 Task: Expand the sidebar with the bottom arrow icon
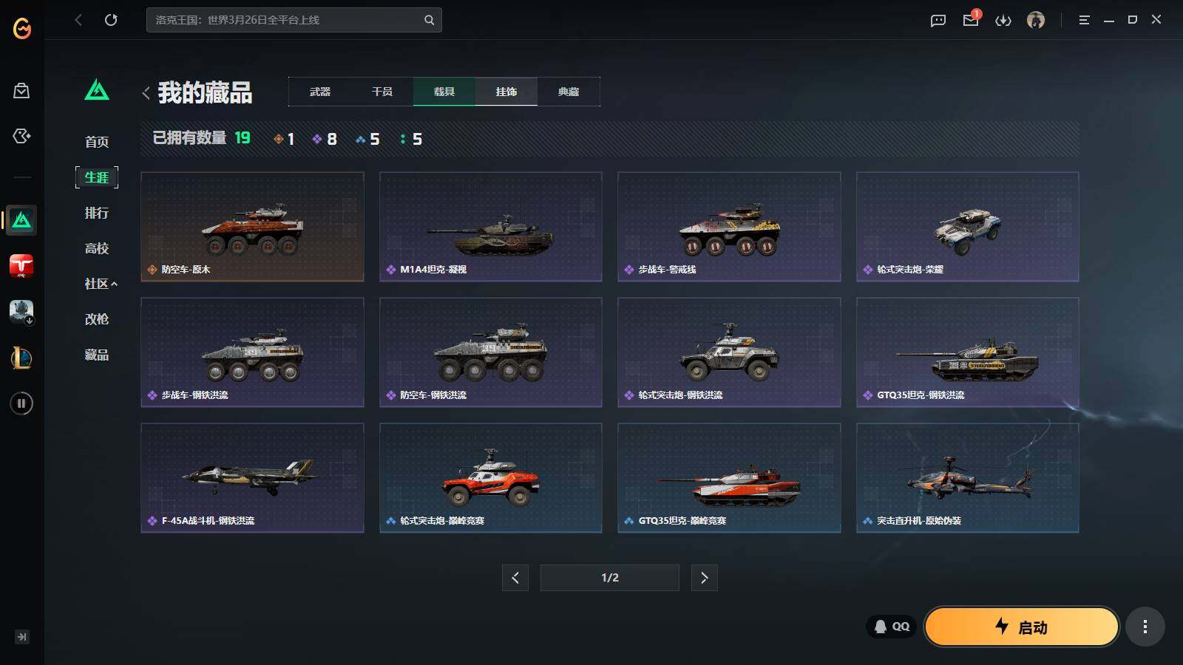(22, 637)
